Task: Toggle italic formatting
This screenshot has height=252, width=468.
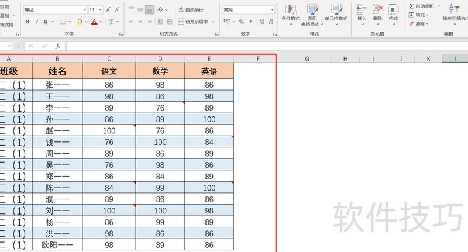Action: coord(37,22)
